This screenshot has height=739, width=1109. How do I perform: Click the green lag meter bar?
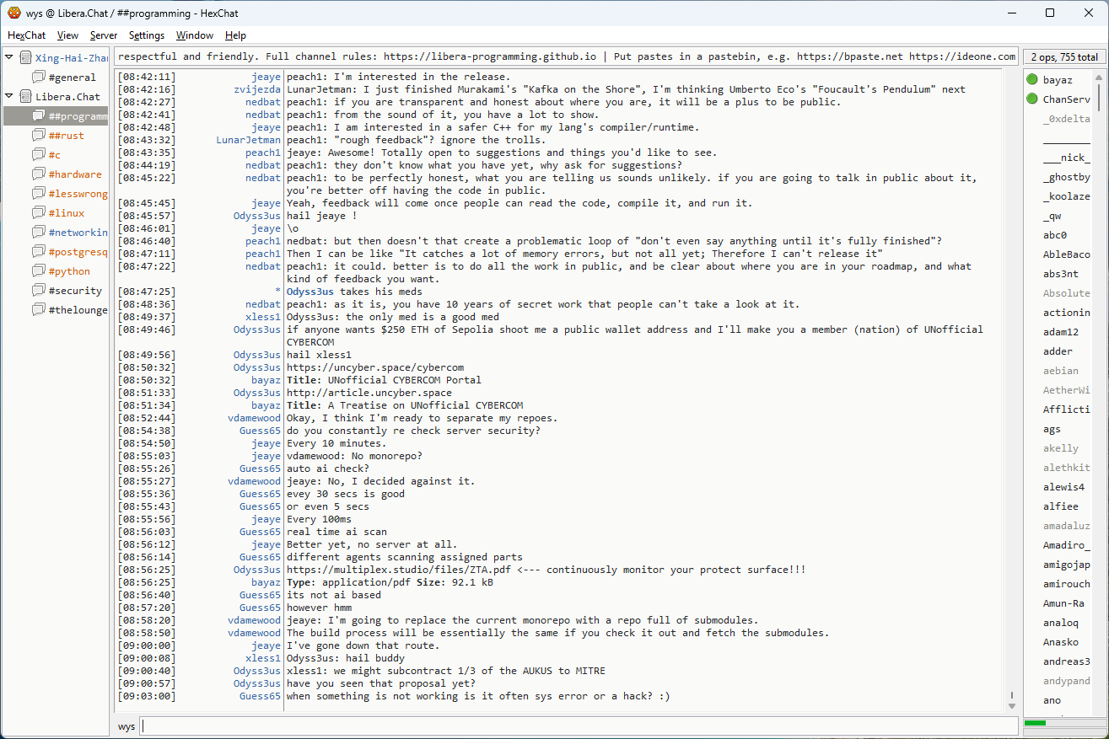point(1035,723)
